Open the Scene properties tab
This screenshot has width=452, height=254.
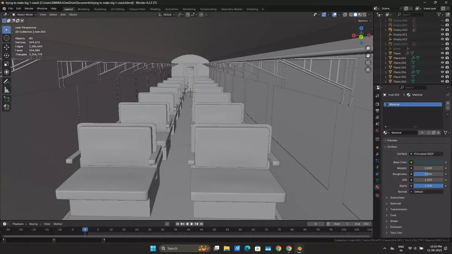377,124
